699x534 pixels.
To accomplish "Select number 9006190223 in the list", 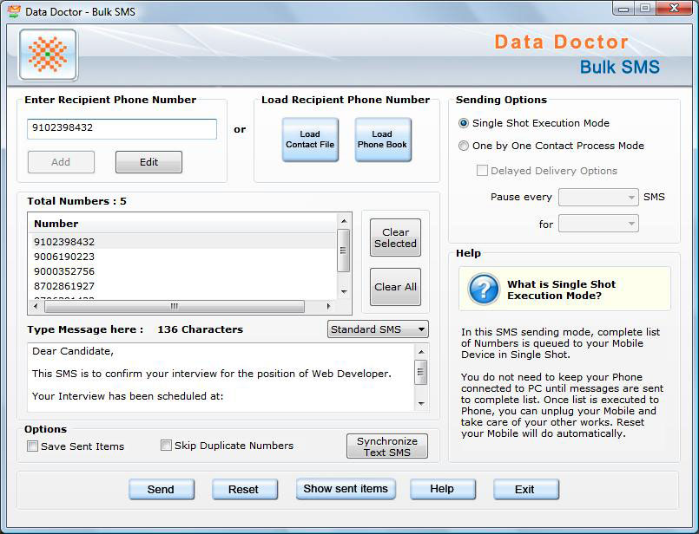I will (182, 257).
